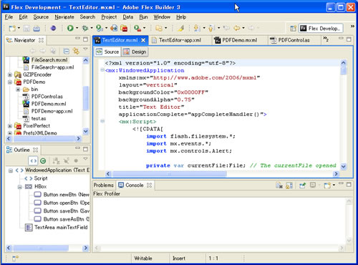
Task: Maximize the Console panel
Action: coord(349,185)
